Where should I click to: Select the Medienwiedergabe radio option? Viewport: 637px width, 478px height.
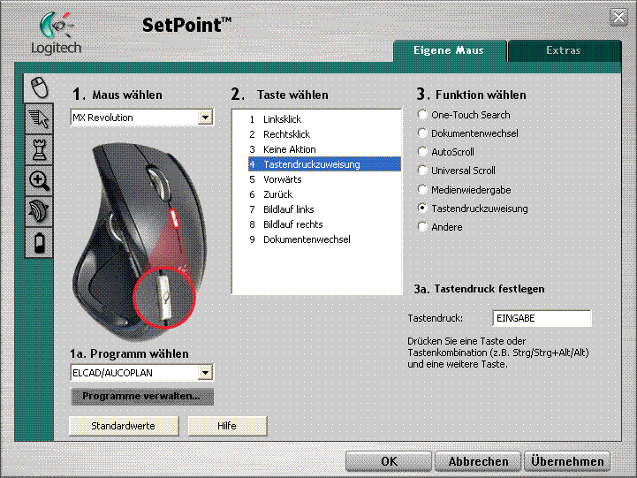click(x=465, y=190)
